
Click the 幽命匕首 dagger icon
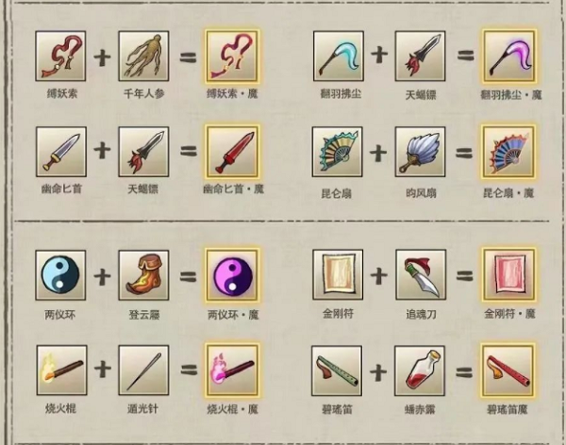61,152
